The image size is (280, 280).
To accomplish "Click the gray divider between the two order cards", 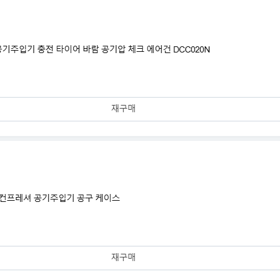I will click(140, 138).
